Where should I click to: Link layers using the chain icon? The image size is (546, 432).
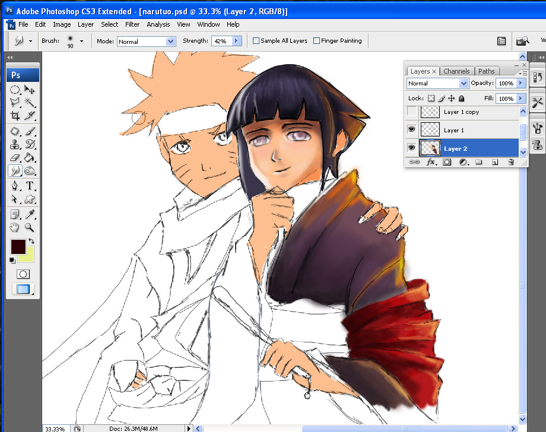point(414,162)
